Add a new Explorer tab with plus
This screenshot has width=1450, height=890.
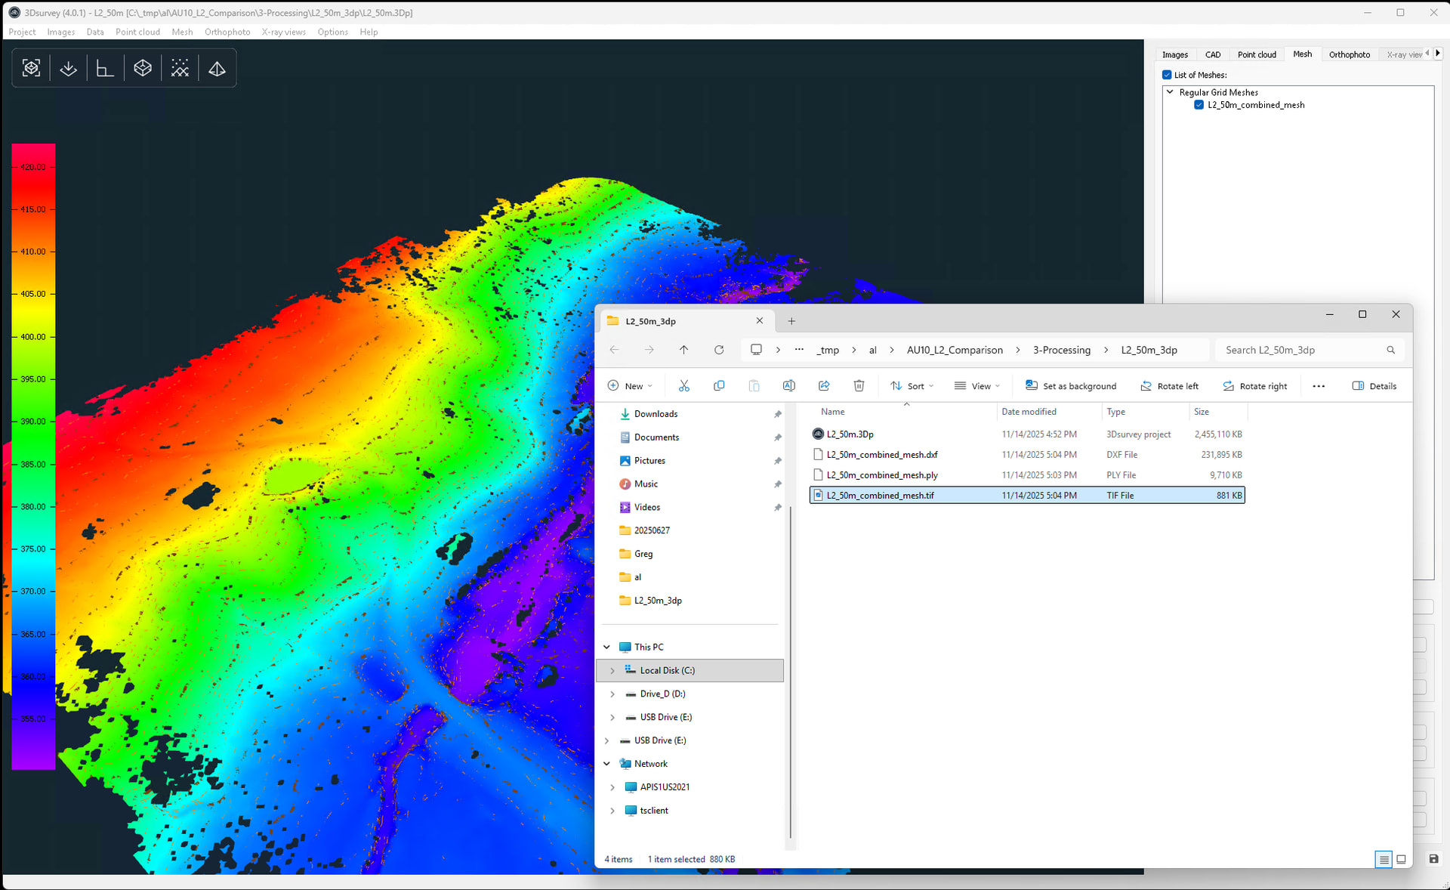click(791, 321)
